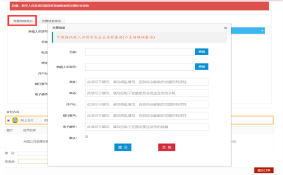Click the 电话 input field
The width and height of the screenshot is (283, 175).
click(147, 93)
